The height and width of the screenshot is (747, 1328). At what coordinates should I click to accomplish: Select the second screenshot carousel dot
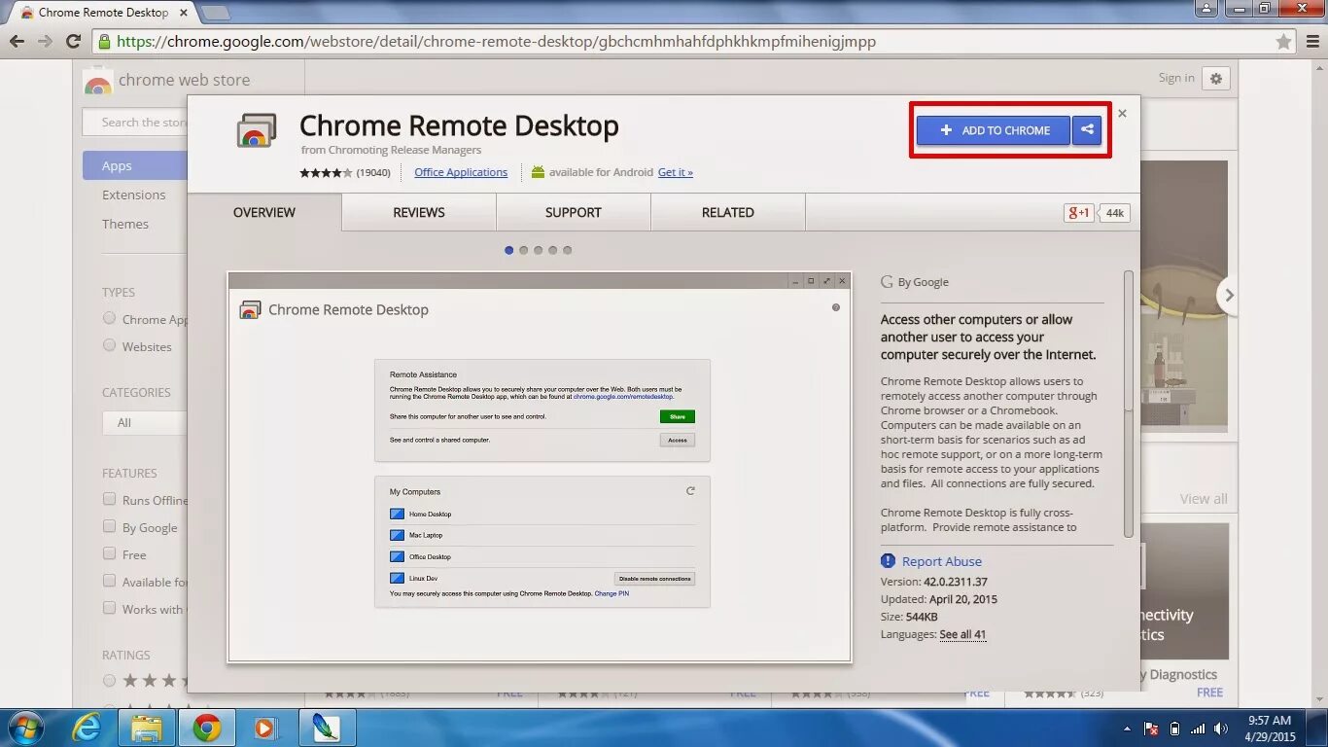coord(523,250)
